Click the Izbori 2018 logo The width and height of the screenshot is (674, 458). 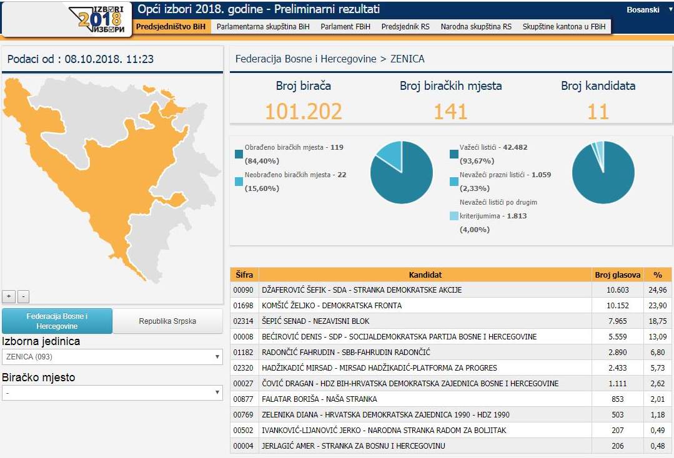point(101,19)
